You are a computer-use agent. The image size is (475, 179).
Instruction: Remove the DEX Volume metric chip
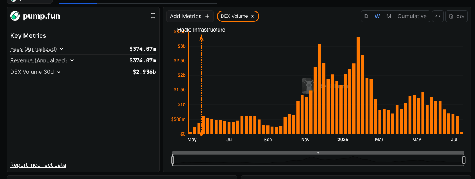coord(253,16)
